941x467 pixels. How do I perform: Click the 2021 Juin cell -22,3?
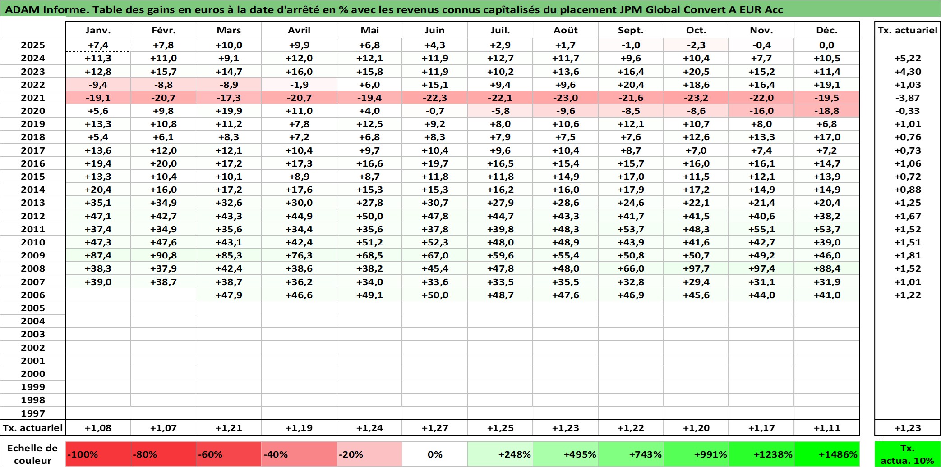435,98
